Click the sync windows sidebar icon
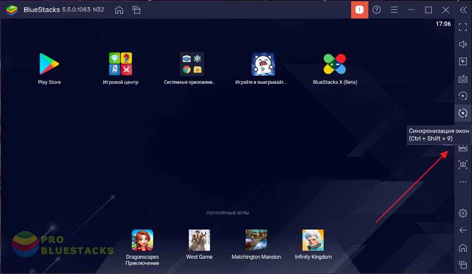 click(x=463, y=113)
